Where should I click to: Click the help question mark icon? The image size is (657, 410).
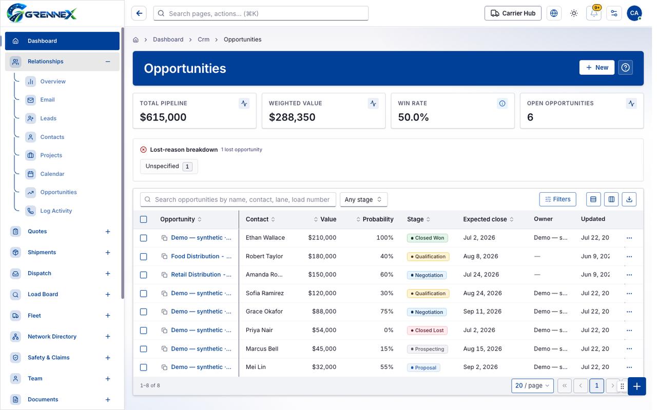(x=625, y=68)
